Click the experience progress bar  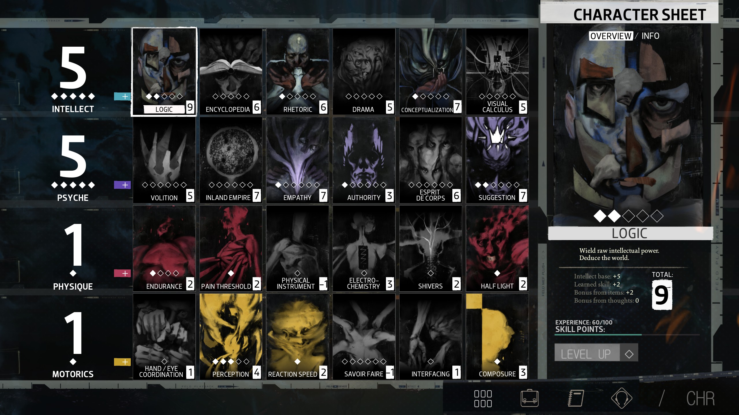pos(627,335)
